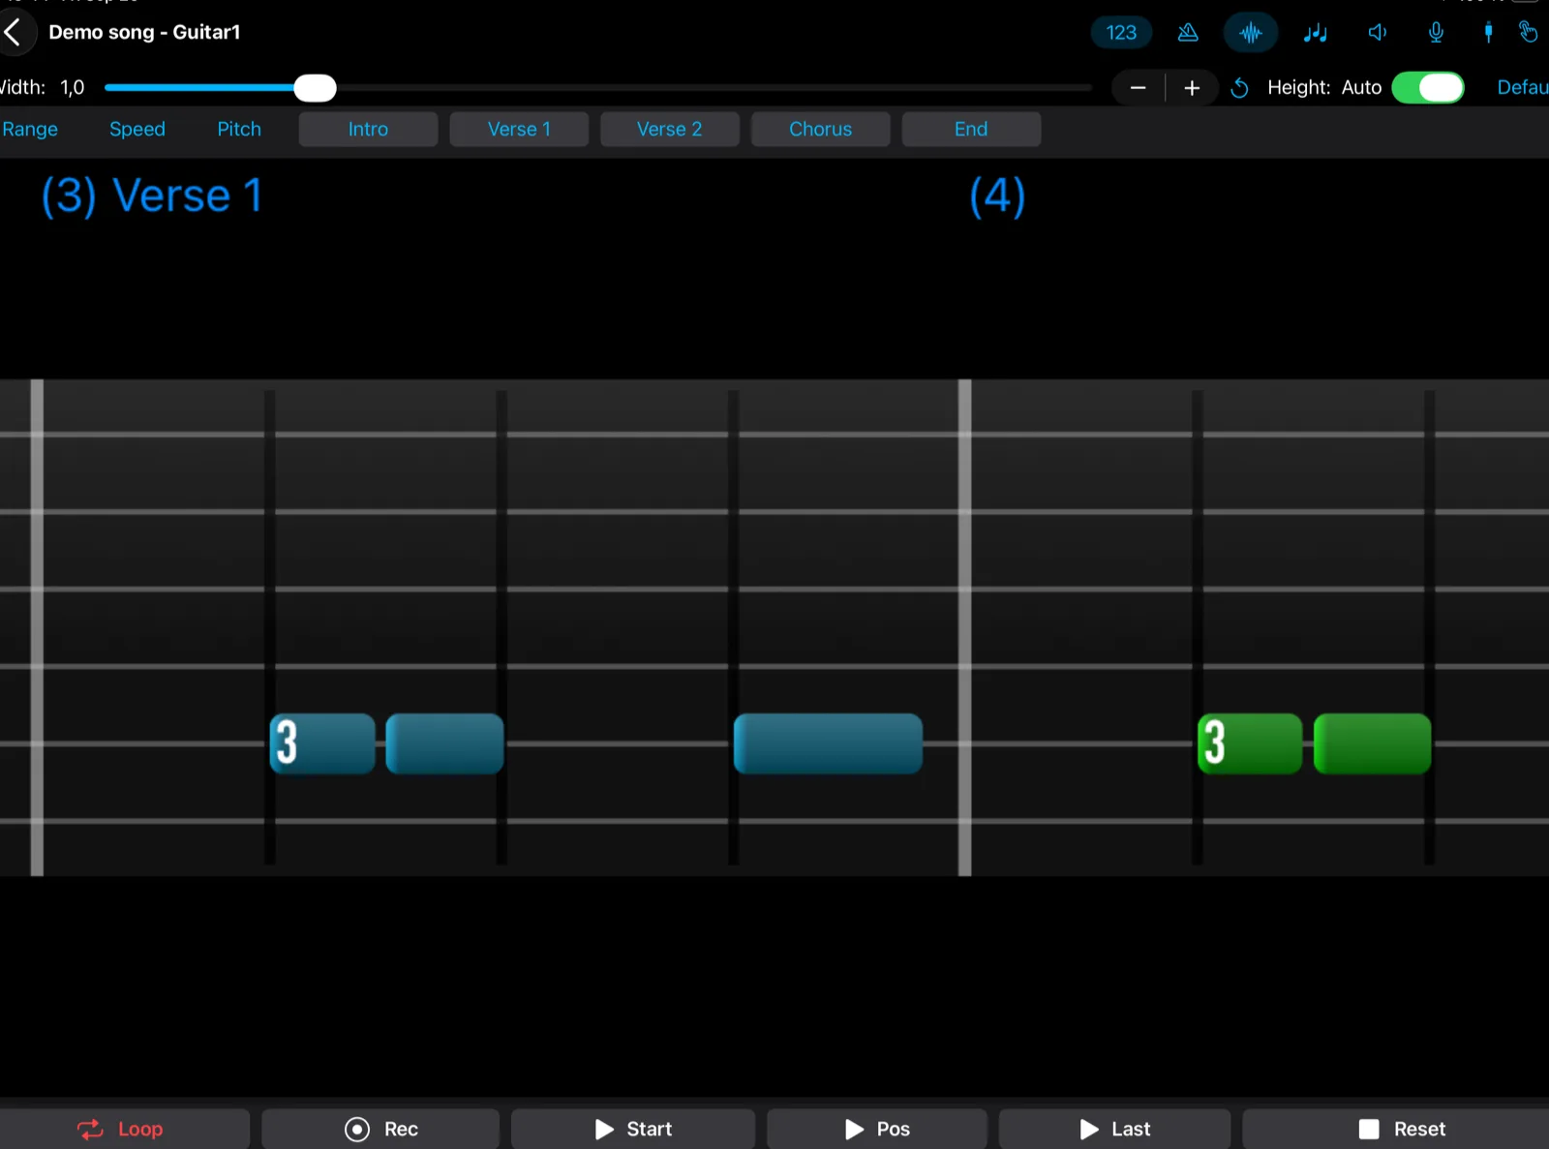The image size is (1549, 1149).
Task: Play from Last position
Action: click(1114, 1129)
